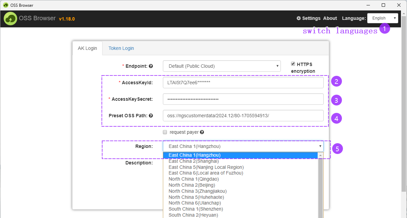Expand the Endpoint dropdown
Screen dimensions: 407x218
[222, 66]
